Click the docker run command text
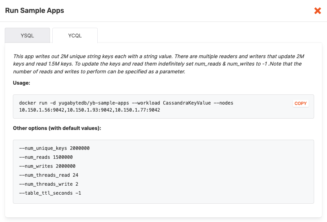The height and width of the screenshot is (222, 327). [126, 103]
